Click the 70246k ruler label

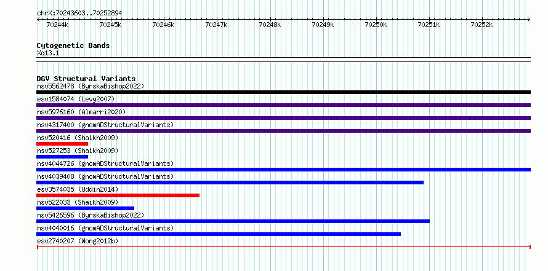pyautogui.click(x=164, y=25)
